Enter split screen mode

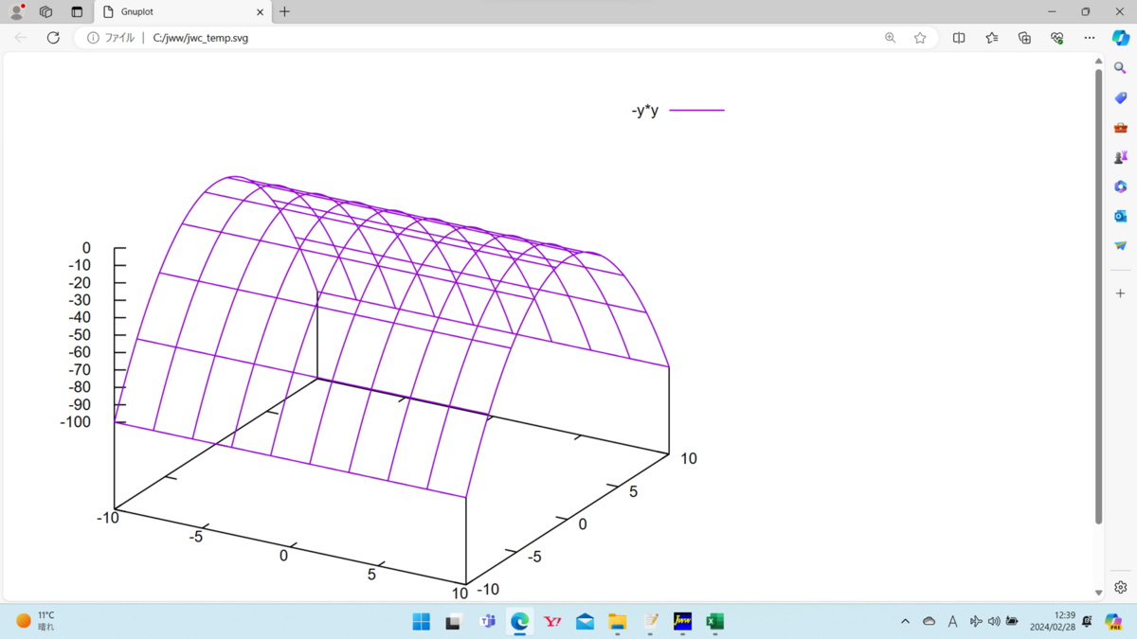pyautogui.click(x=958, y=38)
